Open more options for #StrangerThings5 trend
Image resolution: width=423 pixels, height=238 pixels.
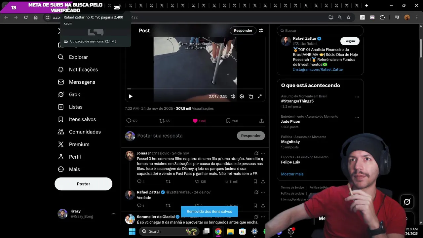click(357, 97)
